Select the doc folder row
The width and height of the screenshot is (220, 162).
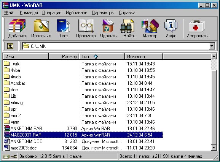click(x=83, y=89)
